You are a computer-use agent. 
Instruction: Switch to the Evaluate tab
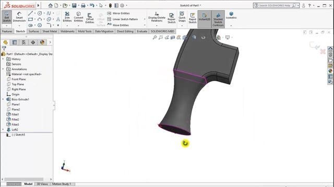coord(142,31)
